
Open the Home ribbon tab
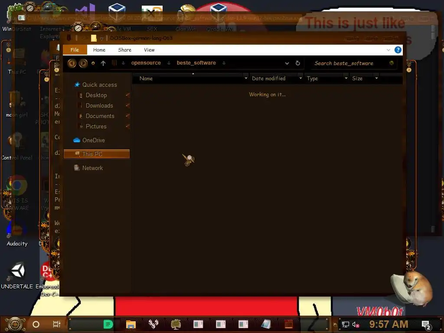coord(99,50)
